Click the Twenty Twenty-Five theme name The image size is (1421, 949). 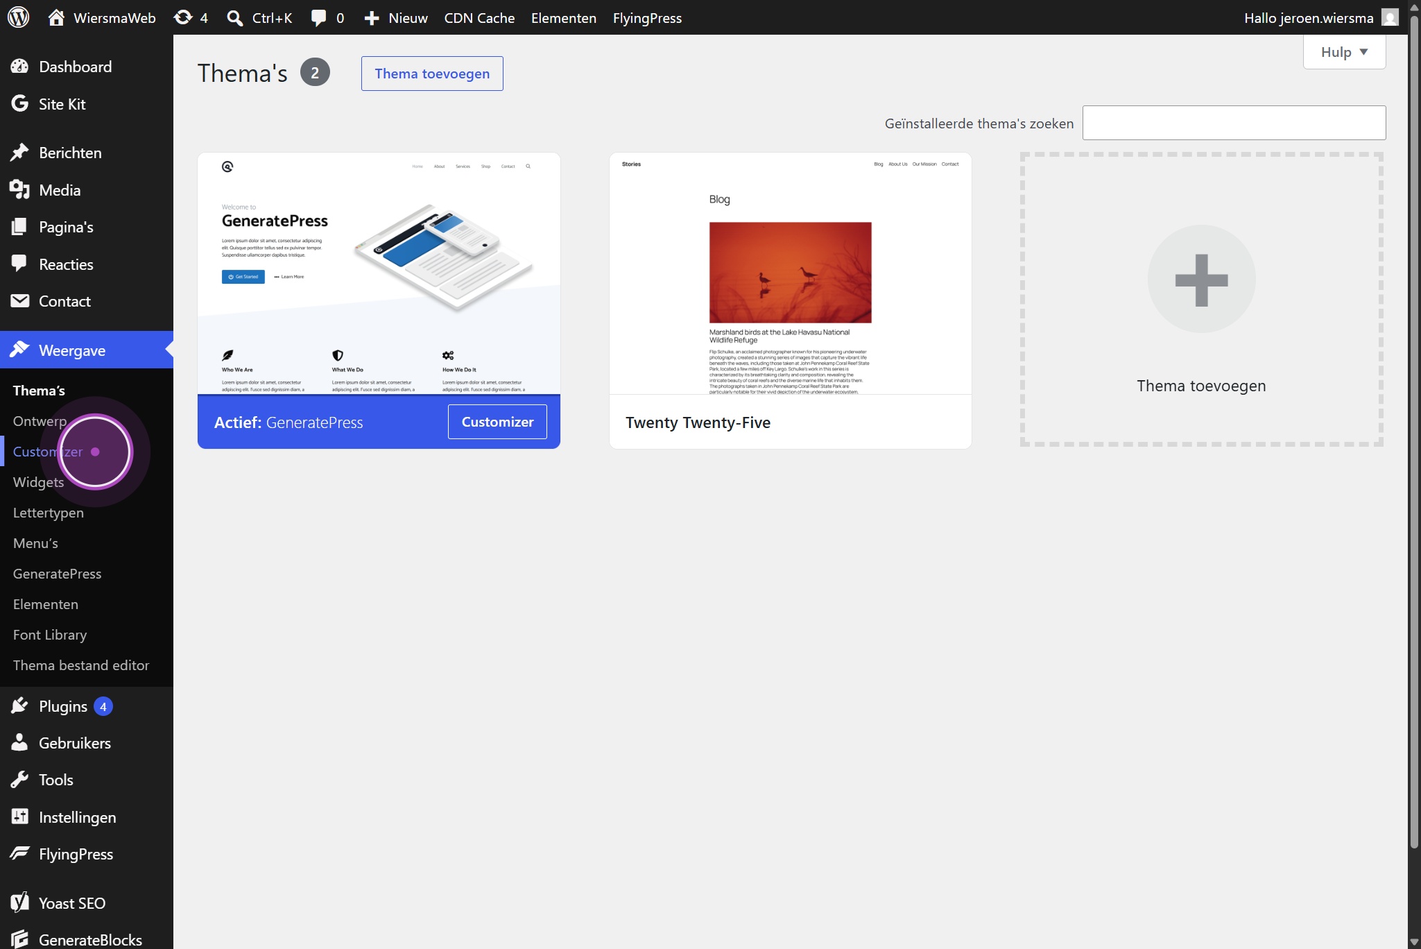click(x=698, y=422)
